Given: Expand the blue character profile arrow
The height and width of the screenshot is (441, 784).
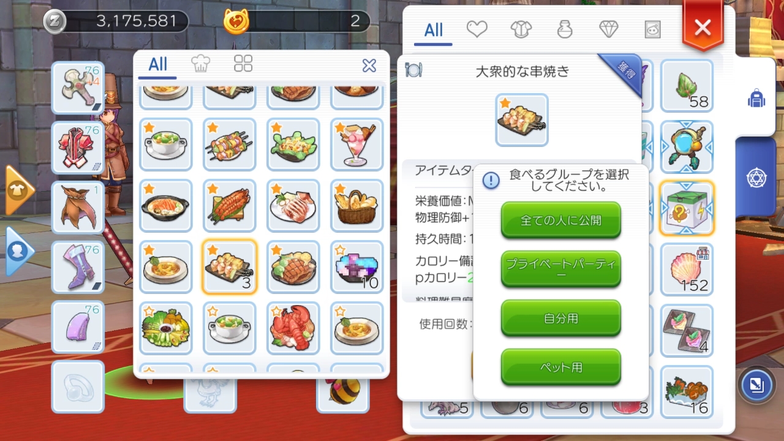Looking at the screenshot, I should (18, 251).
